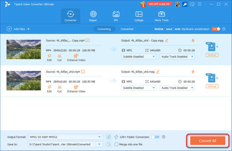This screenshot has width=232, height=151.
Task: Switch to the Collage tab
Action: click(x=139, y=16)
